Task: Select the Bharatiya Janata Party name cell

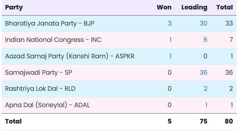Action: (x=50, y=24)
